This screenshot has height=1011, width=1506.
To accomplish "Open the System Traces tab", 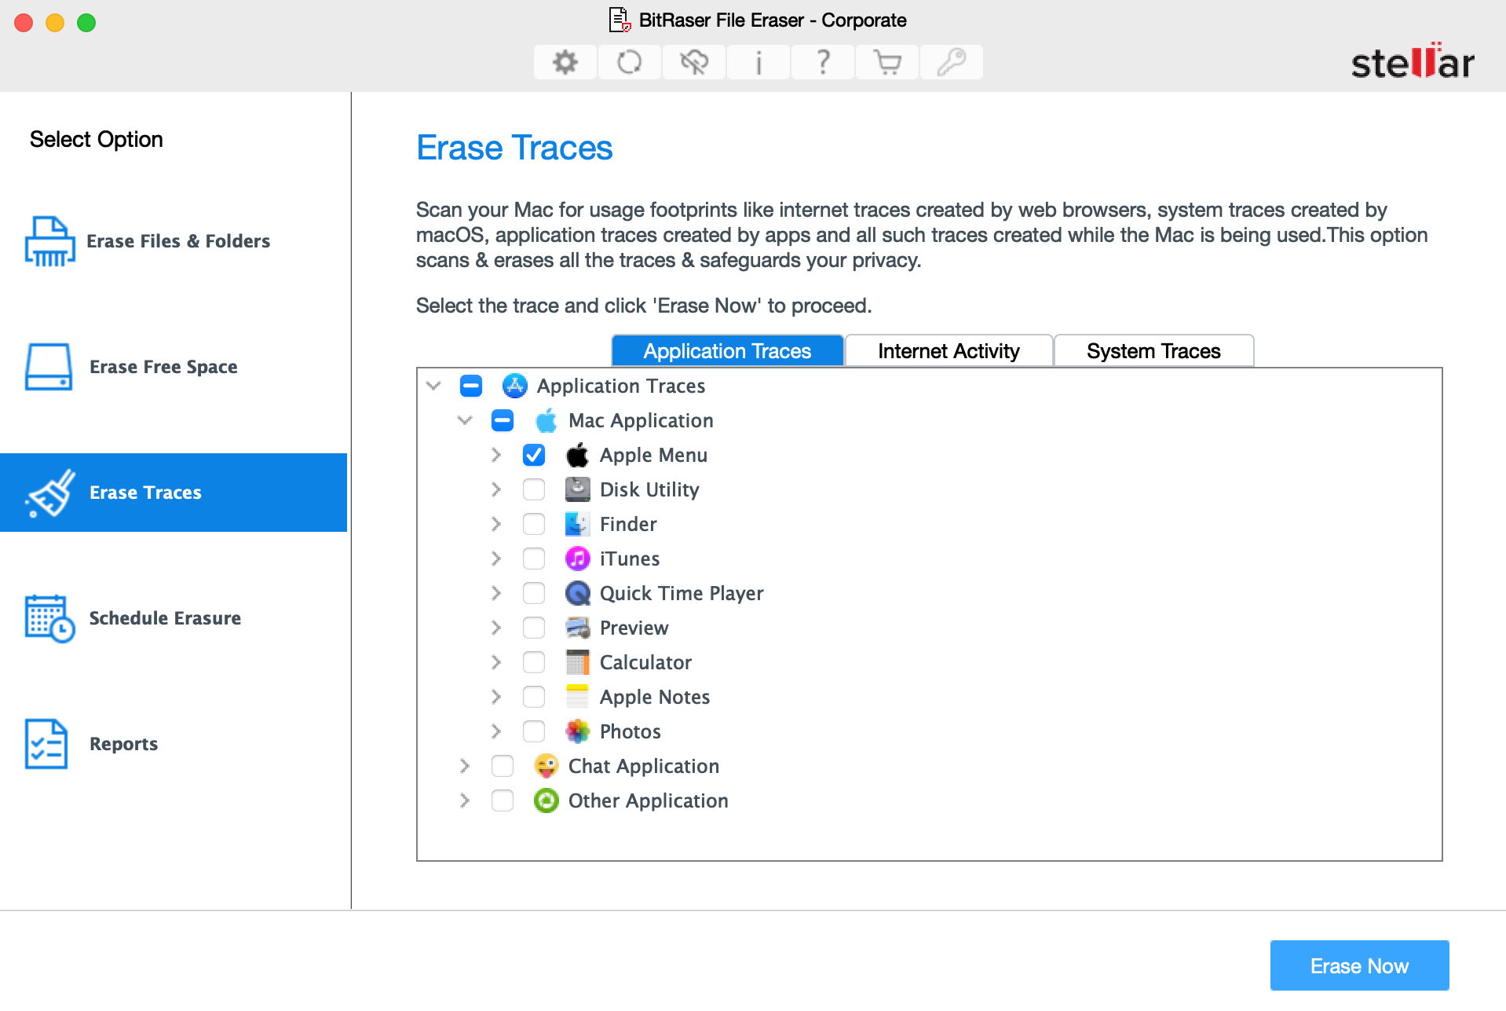I will point(1153,351).
